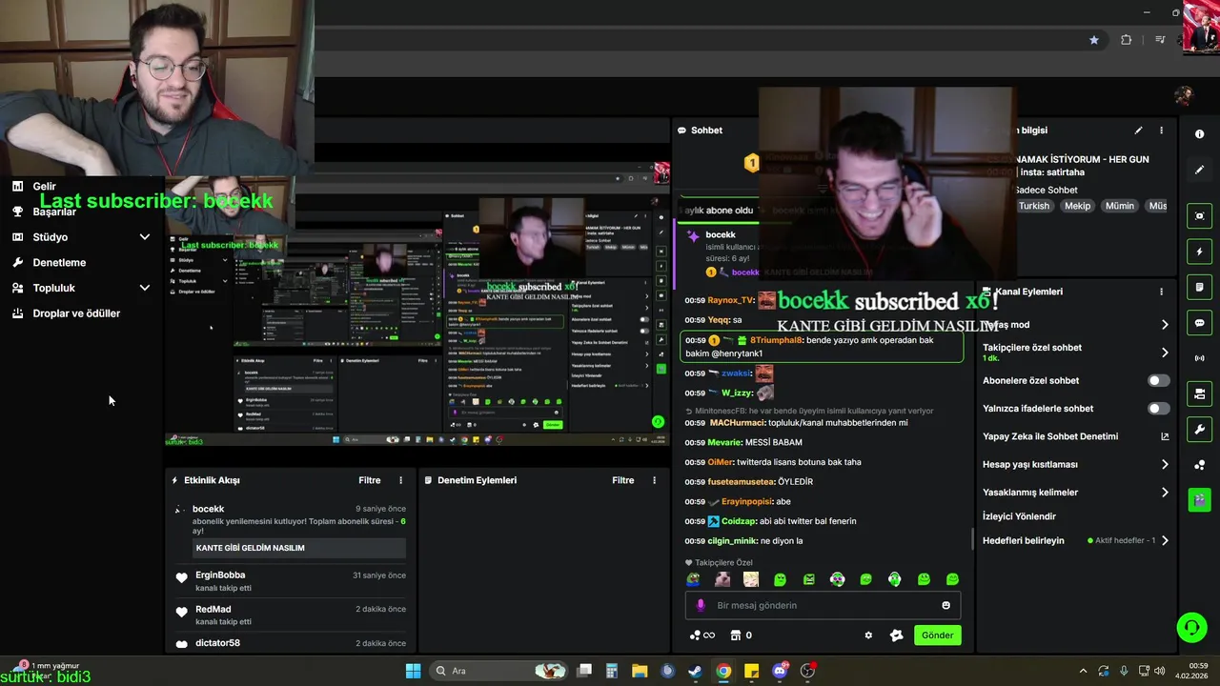Open Yavaş mod settings chevron
Screen dimensions: 1220x686
click(1165, 325)
